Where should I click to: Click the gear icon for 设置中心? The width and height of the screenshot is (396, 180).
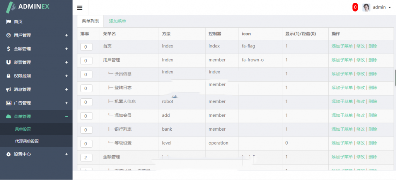tap(8, 154)
